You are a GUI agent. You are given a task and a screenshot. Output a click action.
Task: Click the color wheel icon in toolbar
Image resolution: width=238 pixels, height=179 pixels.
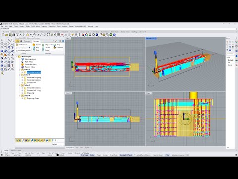(86, 35)
